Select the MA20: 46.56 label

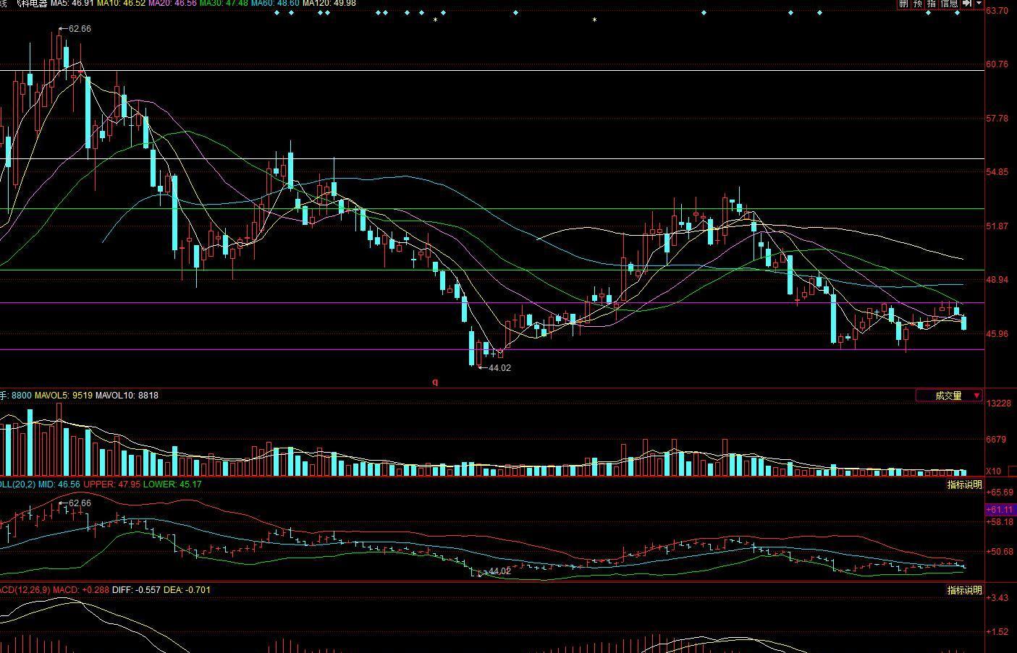[172, 4]
